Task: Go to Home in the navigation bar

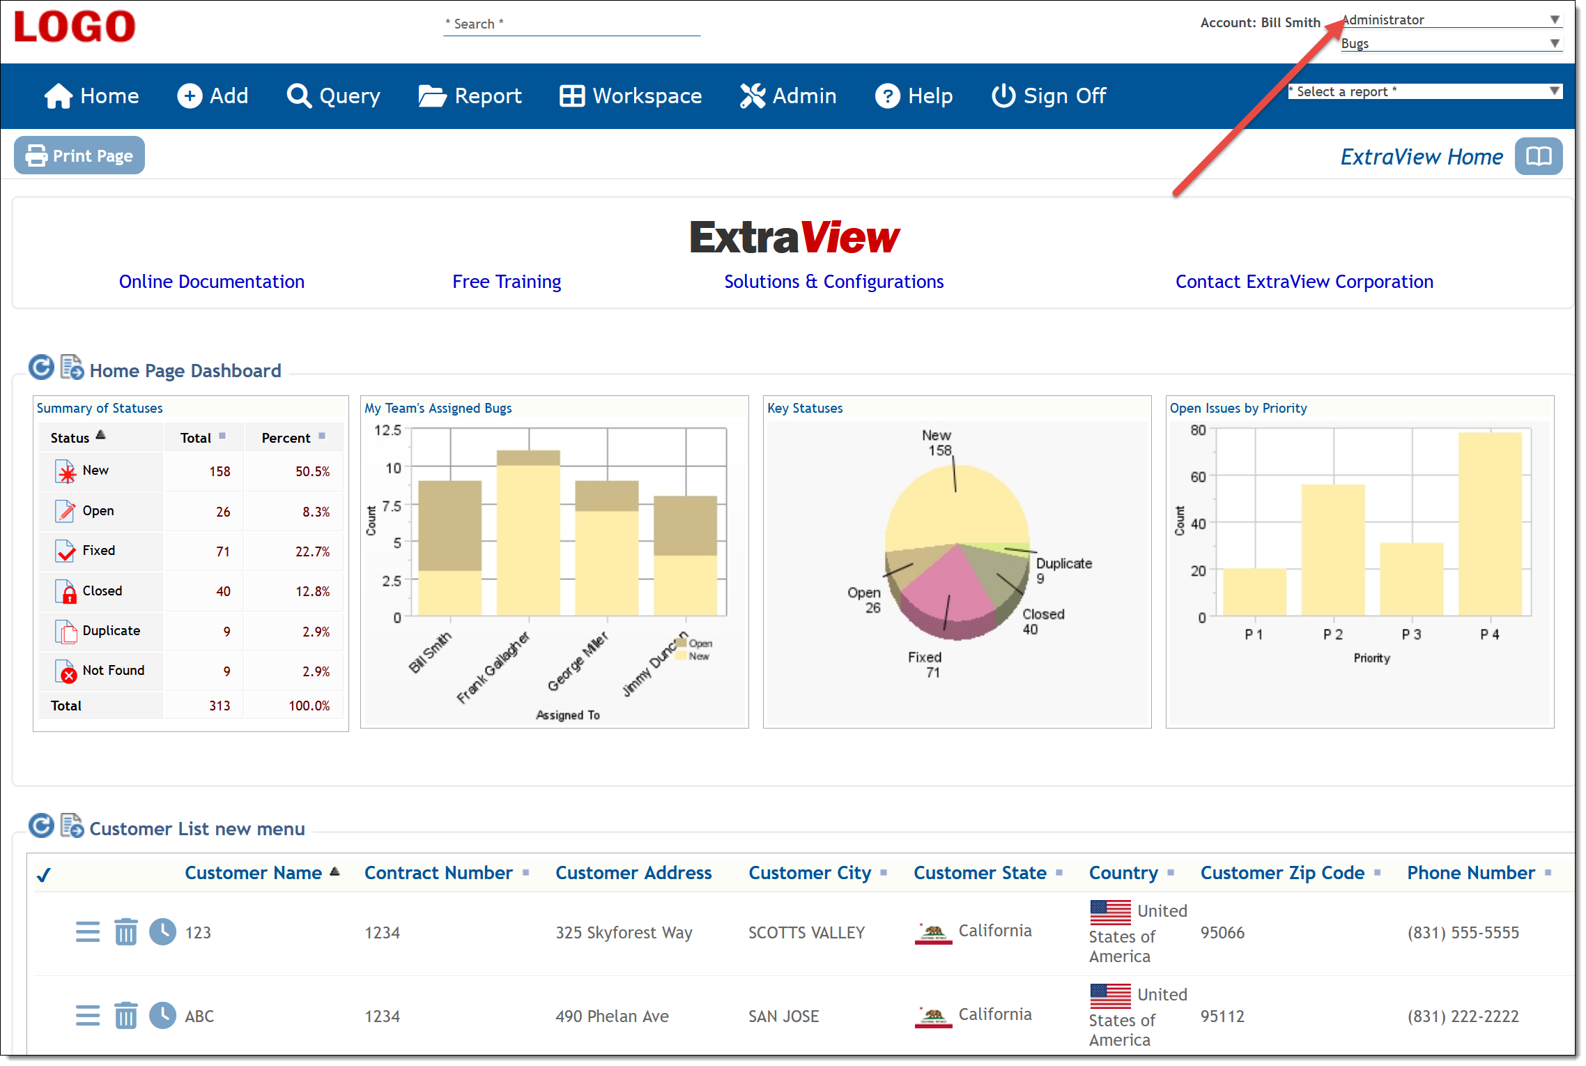Action: pyautogui.click(x=92, y=96)
